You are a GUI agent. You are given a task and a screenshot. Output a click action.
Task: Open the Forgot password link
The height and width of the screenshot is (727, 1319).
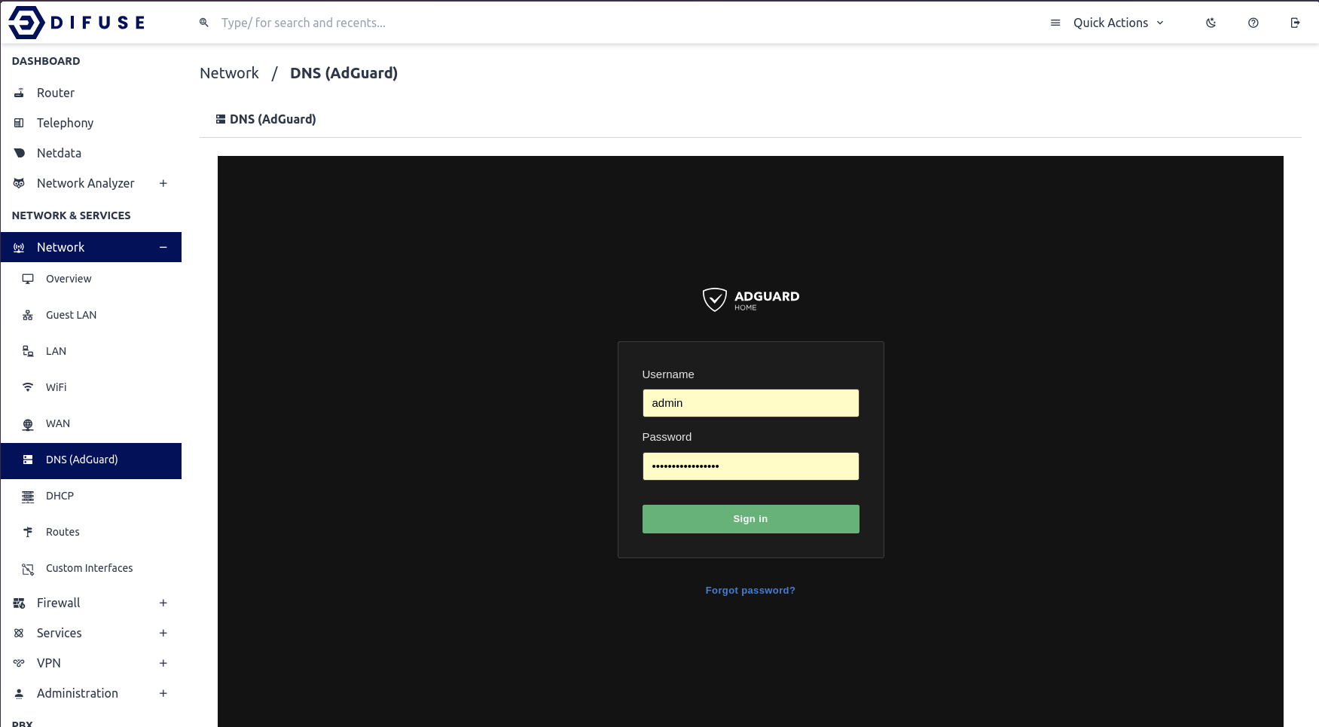click(750, 591)
